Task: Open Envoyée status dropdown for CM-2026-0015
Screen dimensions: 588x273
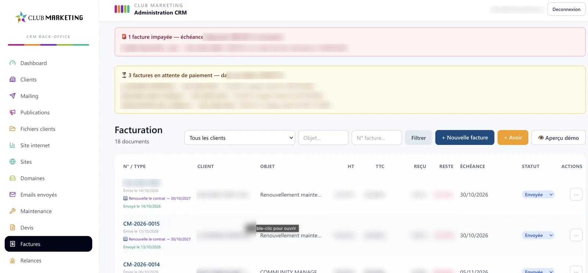Action: (x=538, y=236)
